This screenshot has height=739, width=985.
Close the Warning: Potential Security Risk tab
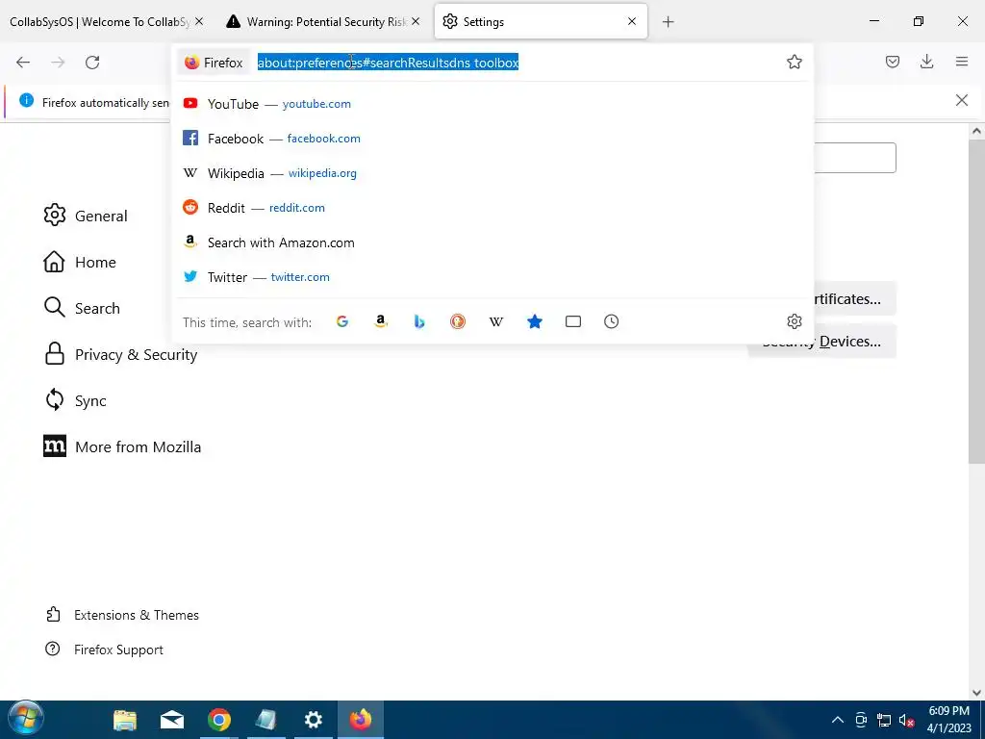click(x=416, y=21)
